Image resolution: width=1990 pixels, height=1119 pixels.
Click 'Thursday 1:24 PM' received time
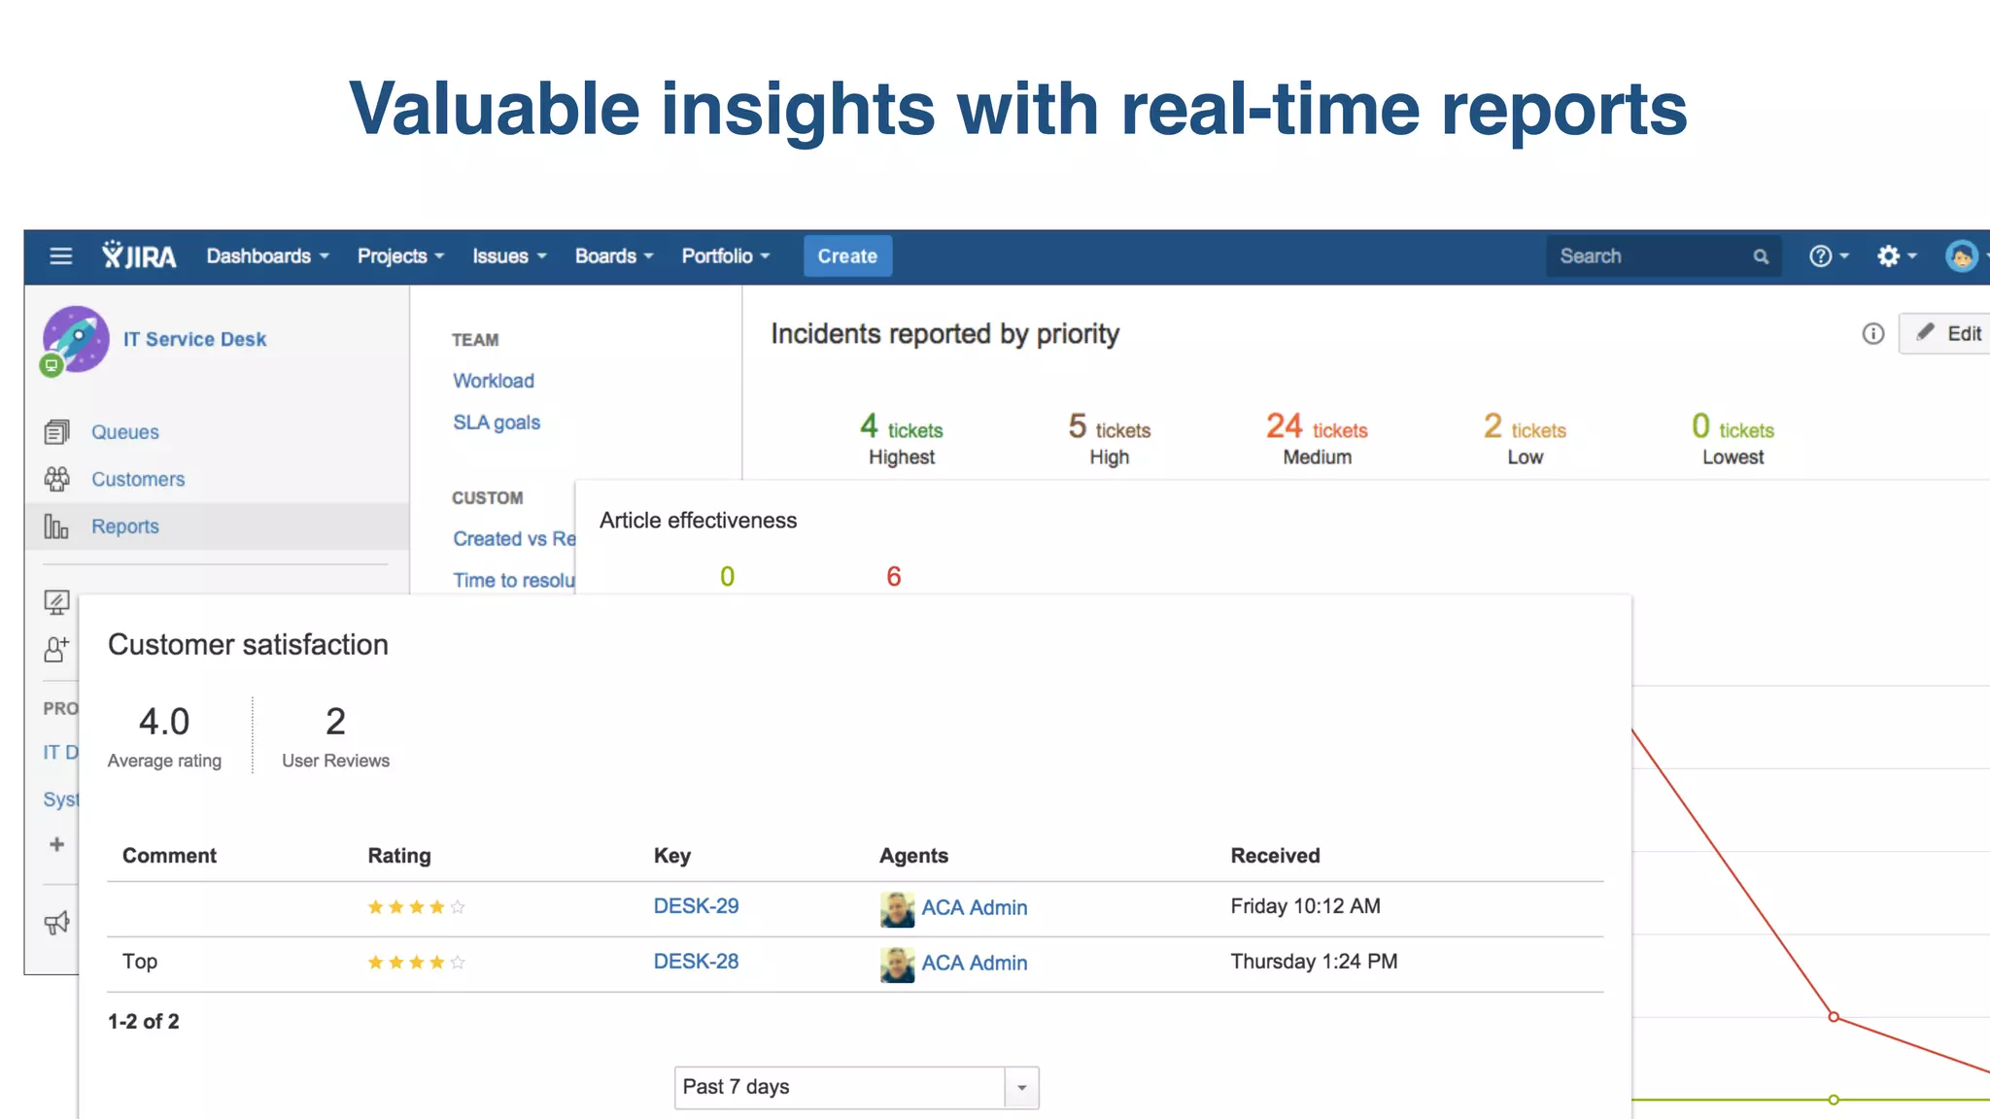point(1314,962)
